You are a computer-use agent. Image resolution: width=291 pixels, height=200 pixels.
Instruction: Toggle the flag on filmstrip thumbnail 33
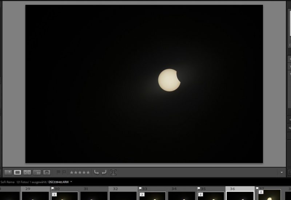tap(140, 189)
